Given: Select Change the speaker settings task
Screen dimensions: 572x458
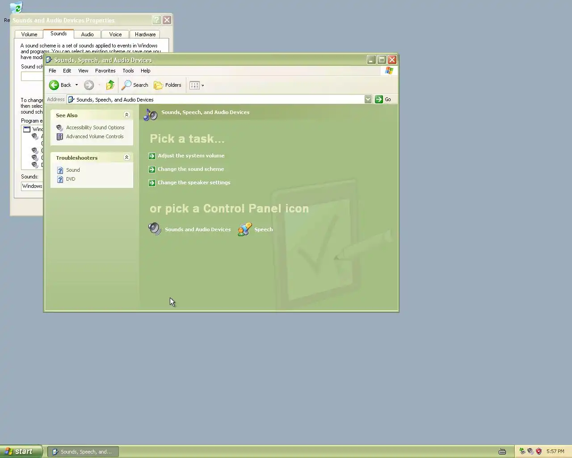Looking at the screenshot, I should coord(194,182).
